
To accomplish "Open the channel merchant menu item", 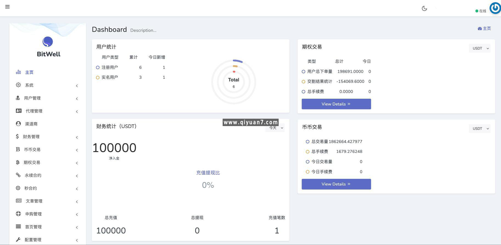I will pyautogui.click(x=31, y=124).
